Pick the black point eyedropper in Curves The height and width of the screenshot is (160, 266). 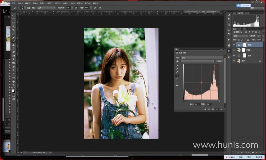(177, 65)
